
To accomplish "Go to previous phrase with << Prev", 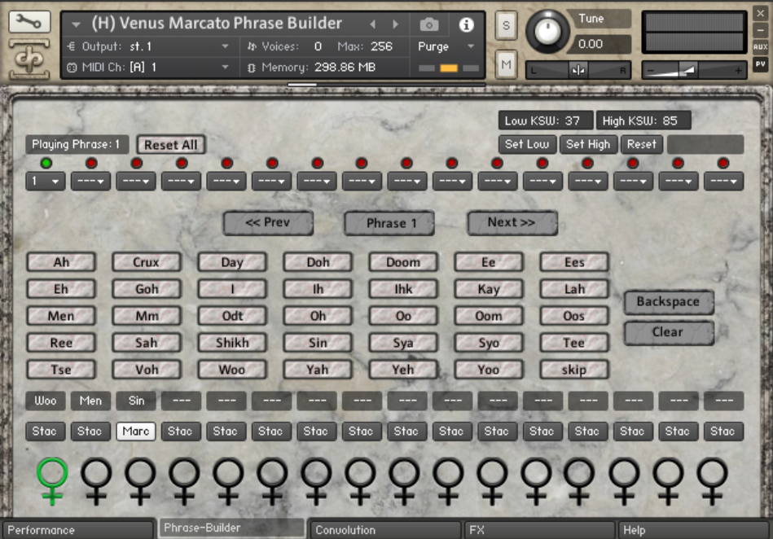I will click(268, 223).
